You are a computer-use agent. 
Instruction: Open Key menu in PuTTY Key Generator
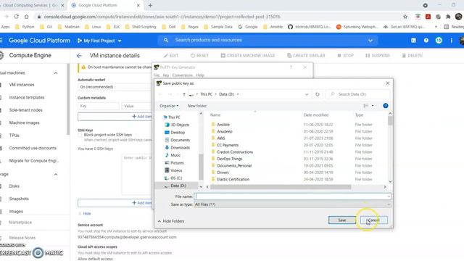(x=166, y=75)
